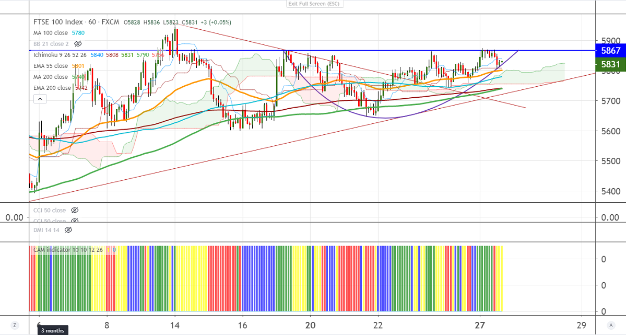Click the 0.00 value on left CCI scale
626x335 pixels.
pyautogui.click(x=14, y=217)
